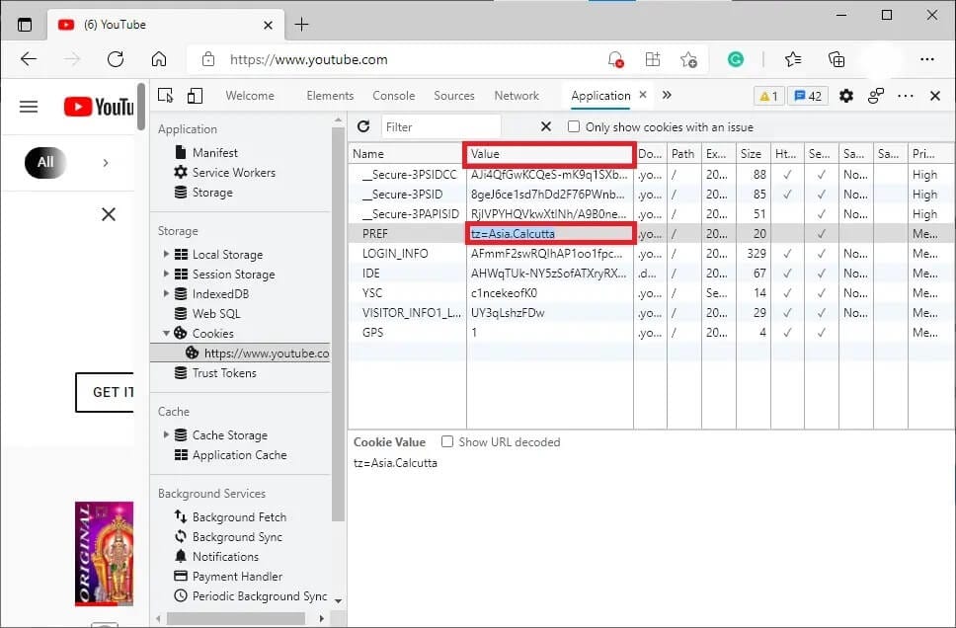Open Collections panel
Screen dimensions: 956x628
[x=836, y=59]
